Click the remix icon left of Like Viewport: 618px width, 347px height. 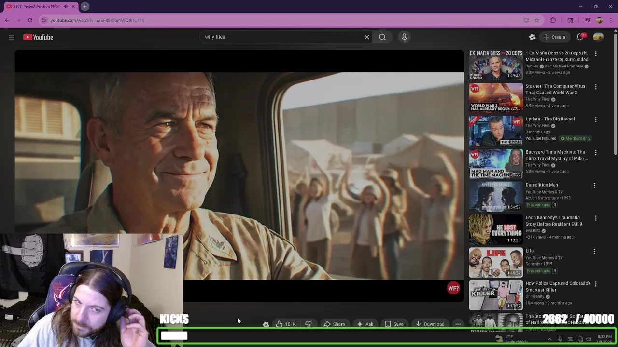click(266, 324)
